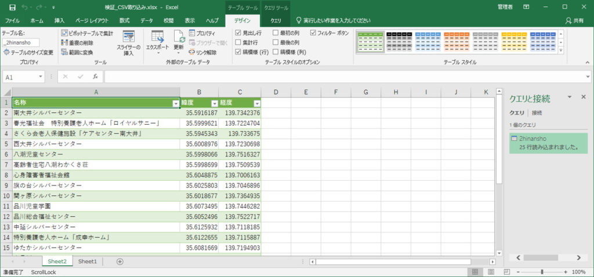This screenshot has height=277, width=594.
Task: Collapse the ribbon with the chevron
Action: (587, 62)
